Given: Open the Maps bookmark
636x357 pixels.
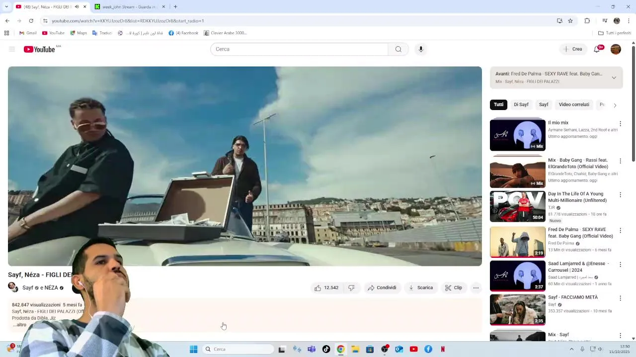Looking at the screenshot, I should point(79,33).
